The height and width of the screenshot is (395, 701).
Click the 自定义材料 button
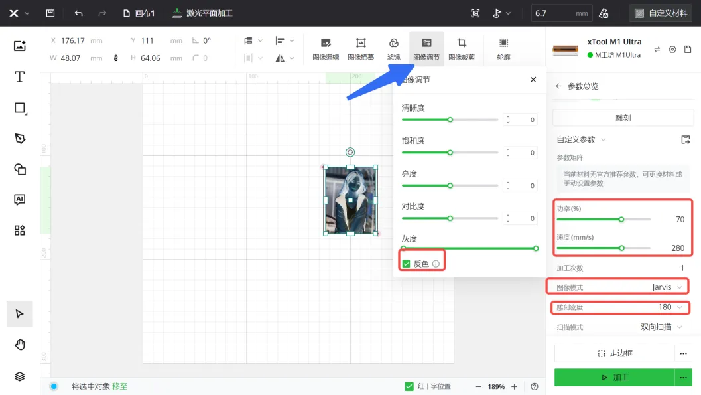click(x=661, y=13)
